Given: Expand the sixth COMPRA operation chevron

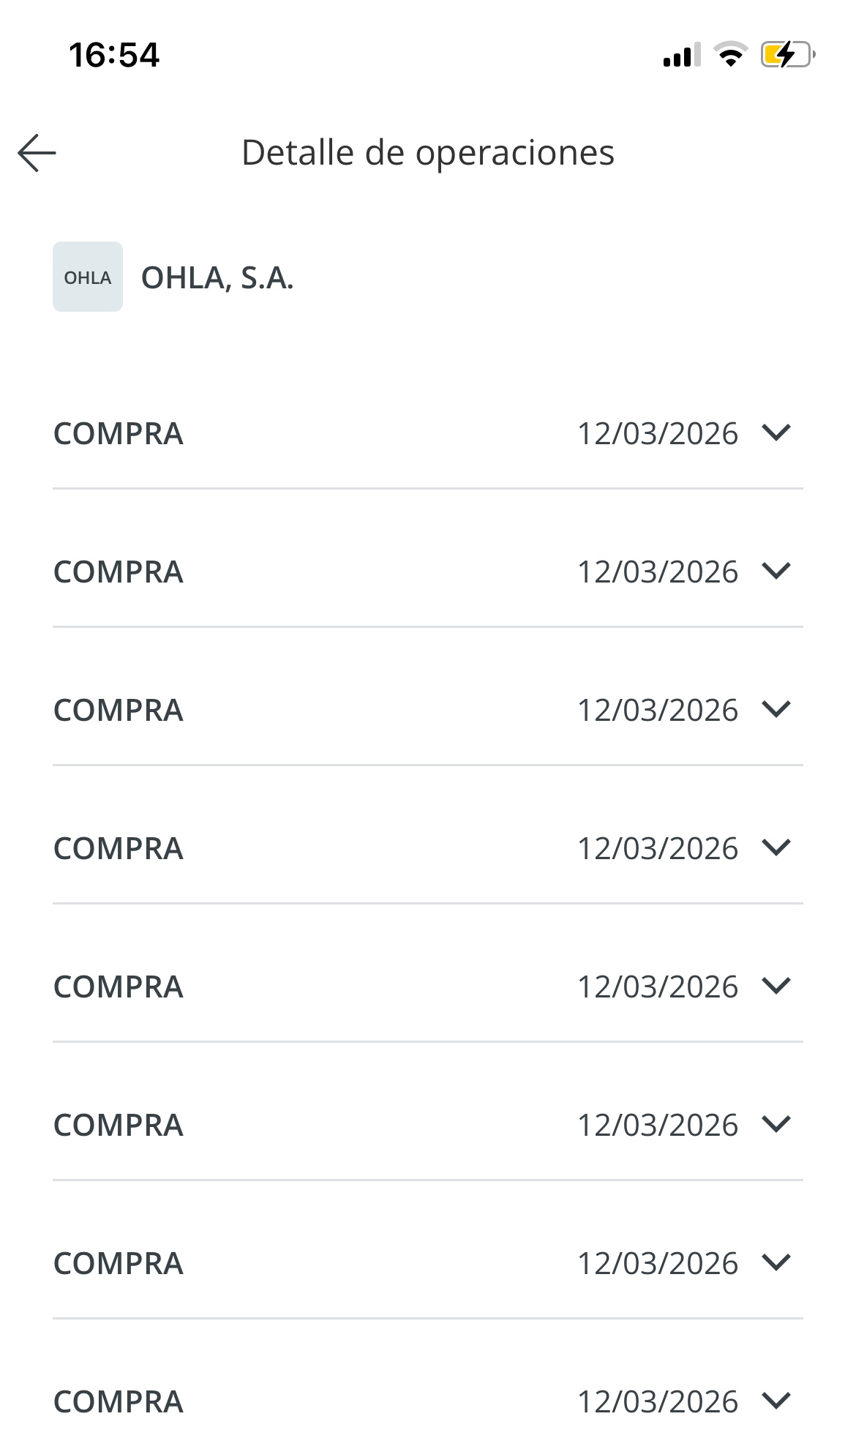Looking at the screenshot, I should tap(776, 1124).
